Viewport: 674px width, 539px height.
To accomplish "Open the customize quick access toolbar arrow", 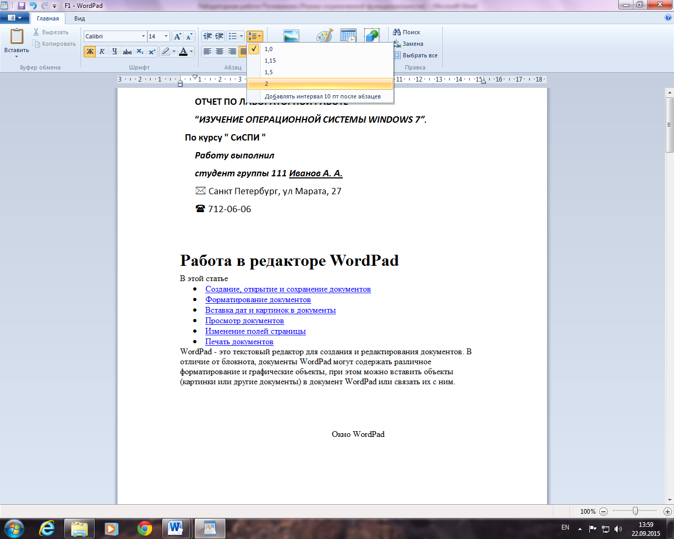I will tap(55, 6).
